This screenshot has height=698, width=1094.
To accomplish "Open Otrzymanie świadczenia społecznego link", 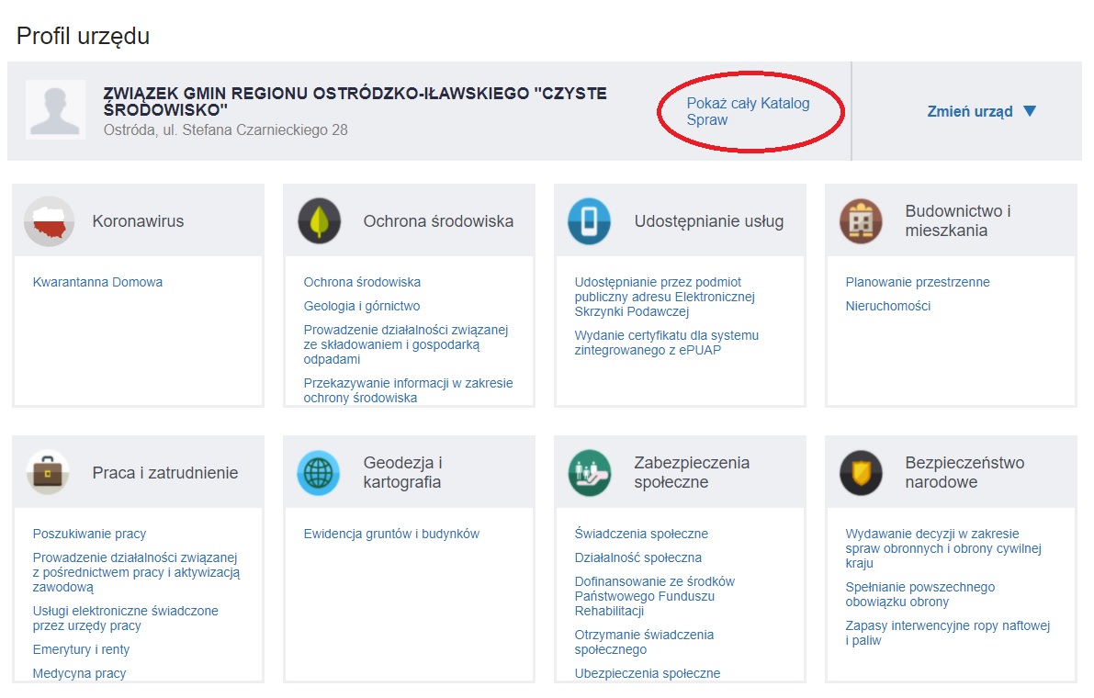I will tap(644, 642).
